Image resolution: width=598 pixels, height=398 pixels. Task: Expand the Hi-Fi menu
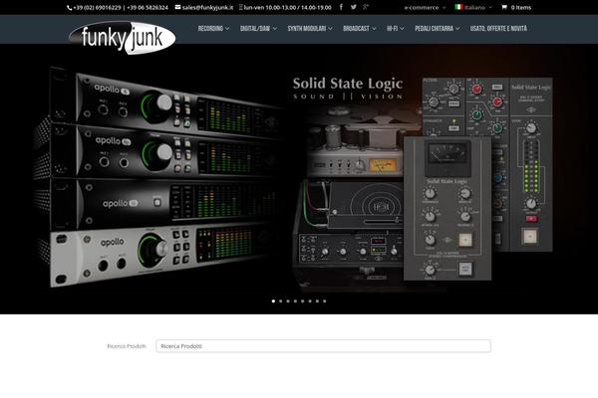click(x=396, y=29)
